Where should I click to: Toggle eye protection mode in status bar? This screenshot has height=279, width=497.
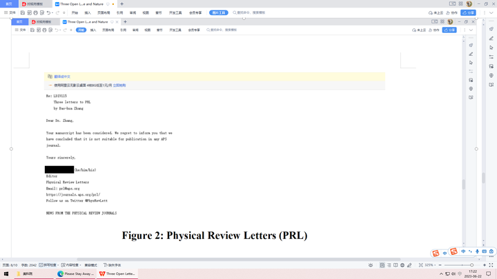[x=371, y=265]
